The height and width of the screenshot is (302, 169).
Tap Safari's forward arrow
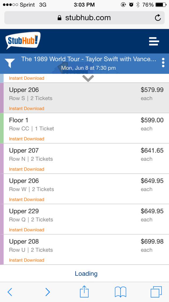pos(48,292)
